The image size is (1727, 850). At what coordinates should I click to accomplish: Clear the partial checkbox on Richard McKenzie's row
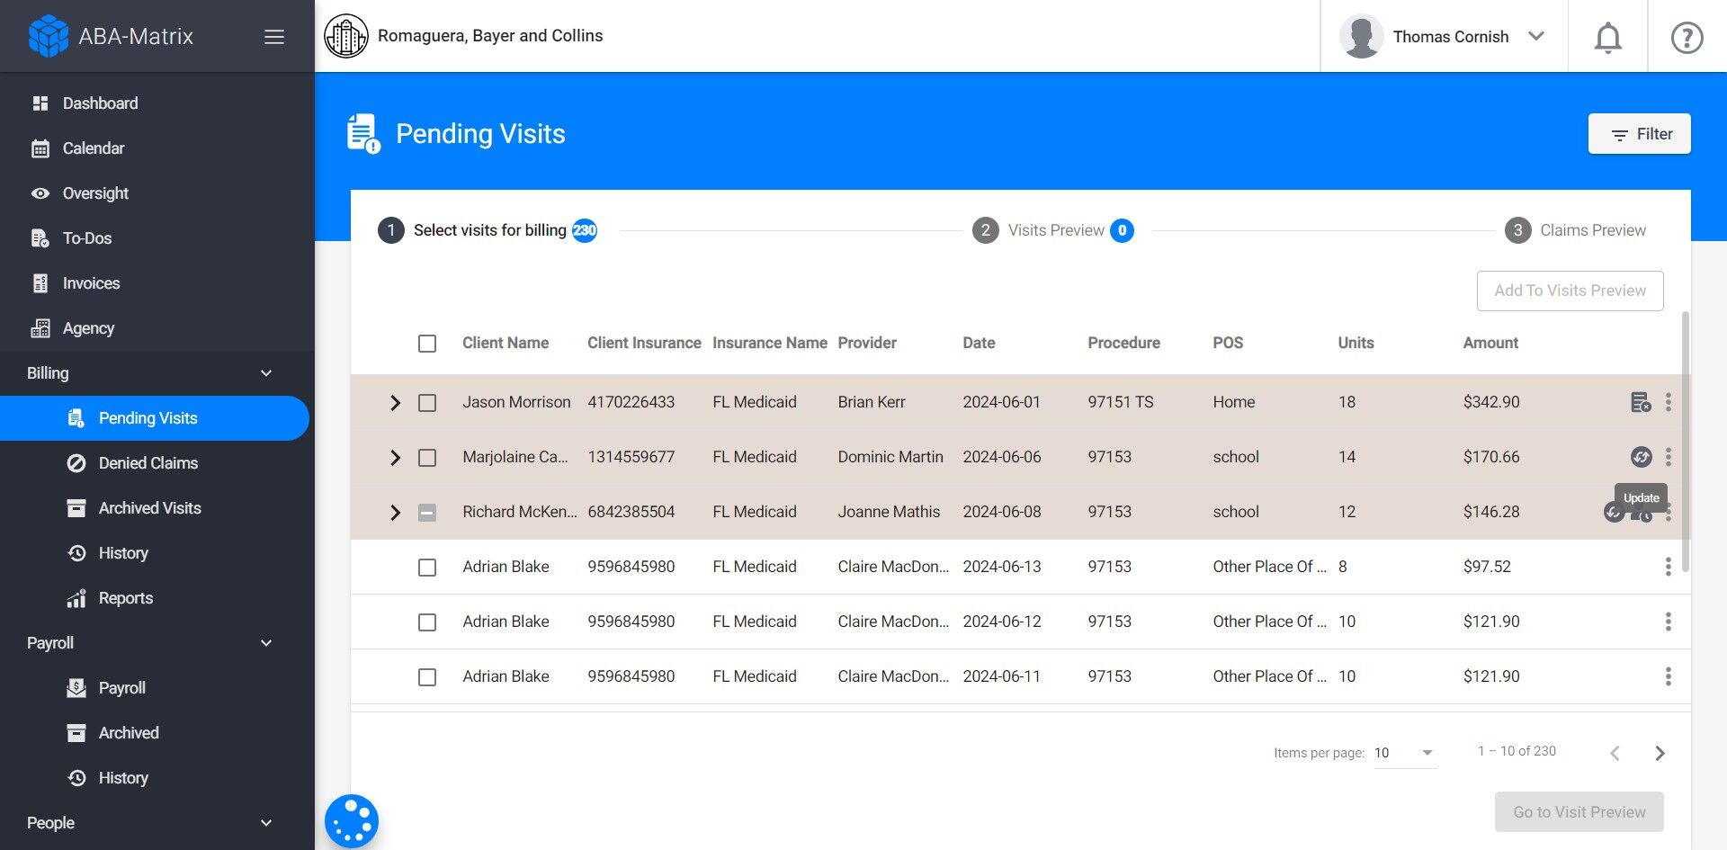(426, 512)
